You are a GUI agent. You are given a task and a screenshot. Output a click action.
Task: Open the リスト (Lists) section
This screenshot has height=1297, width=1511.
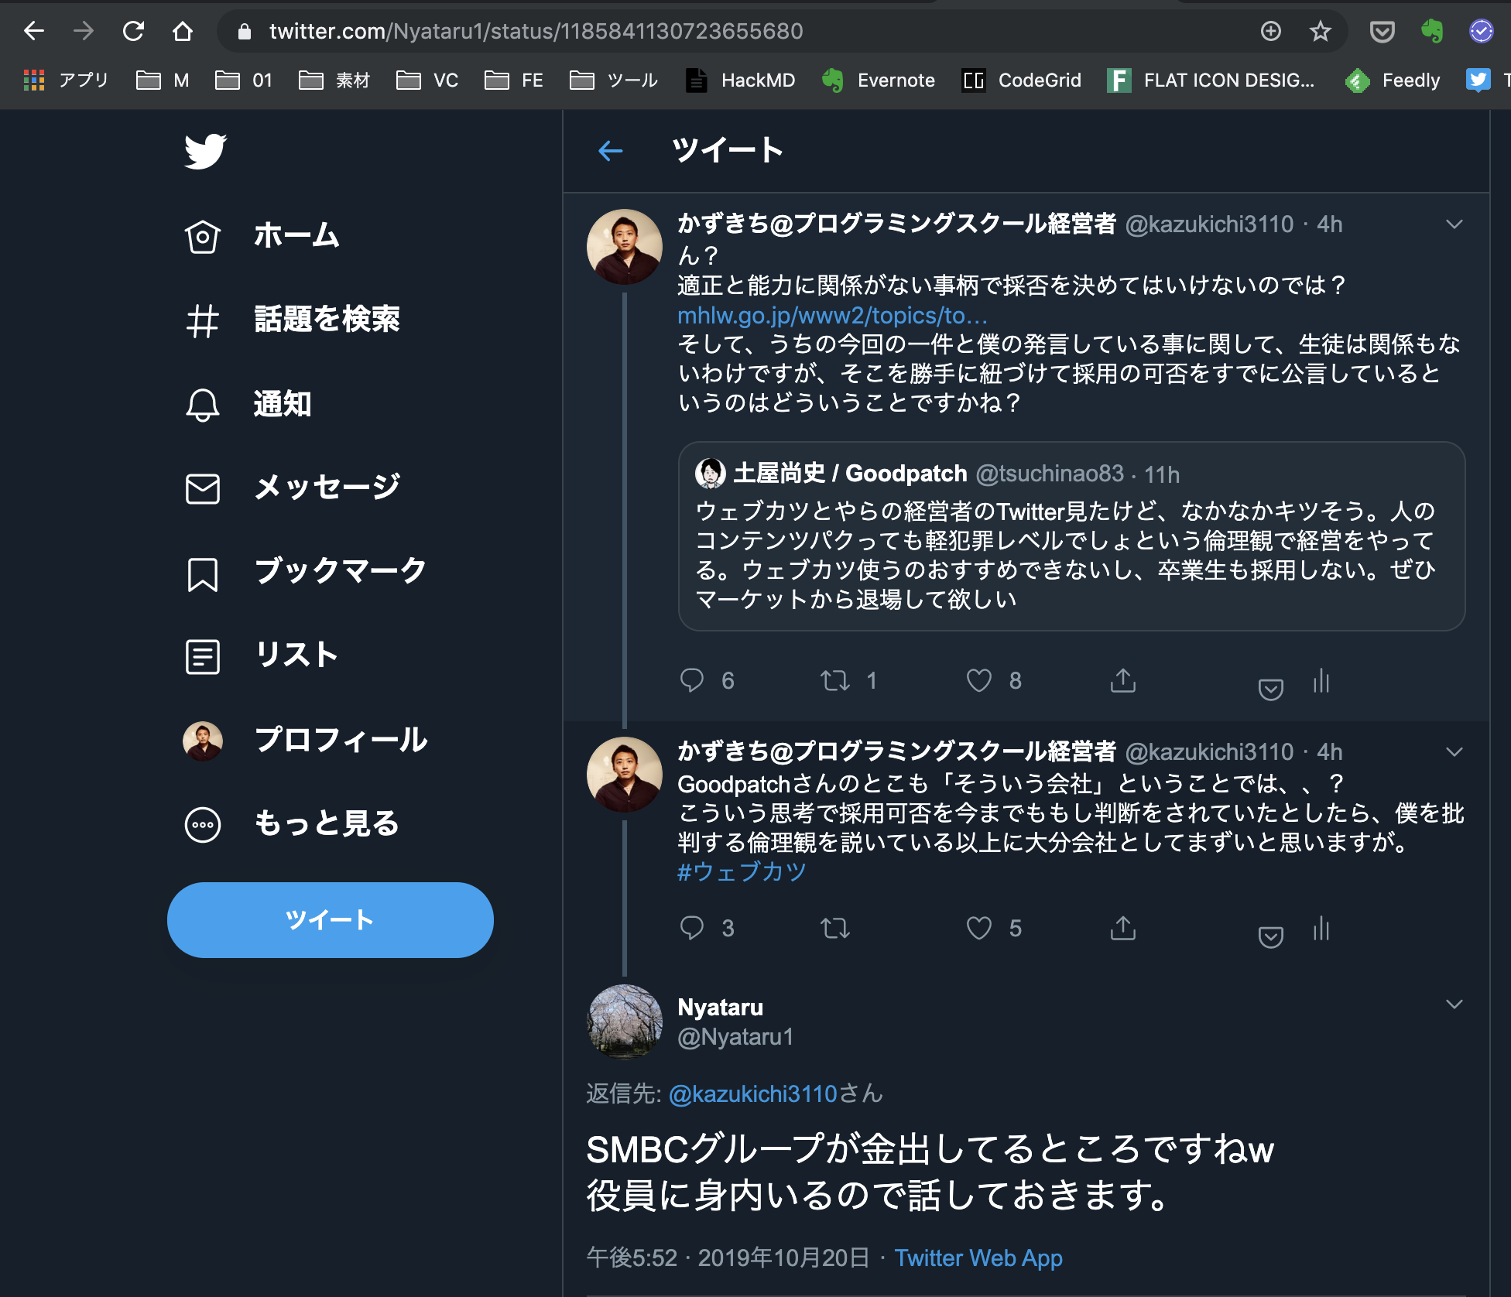pyautogui.click(x=296, y=654)
